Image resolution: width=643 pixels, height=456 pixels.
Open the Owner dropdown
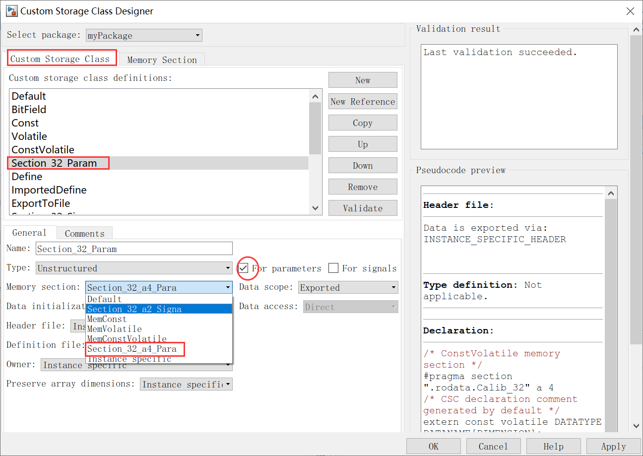[227, 365]
